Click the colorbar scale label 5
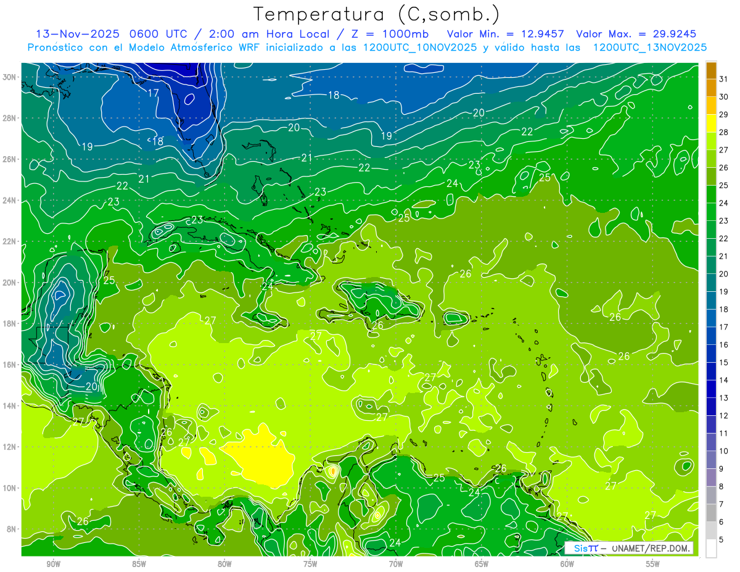Viewport: 740px width, 572px height. pyautogui.click(x=721, y=540)
